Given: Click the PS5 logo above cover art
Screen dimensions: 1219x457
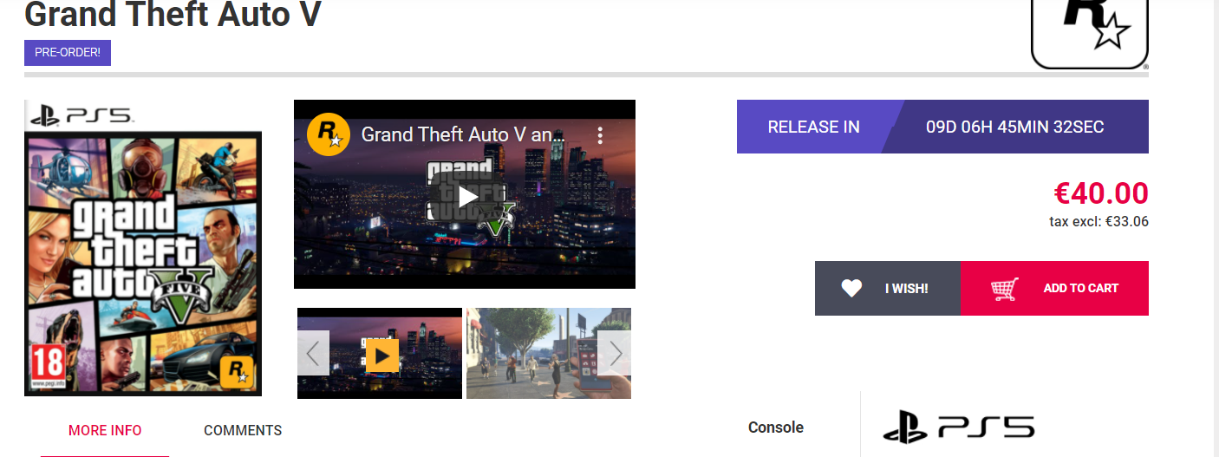Looking at the screenshot, I should 81,114.
